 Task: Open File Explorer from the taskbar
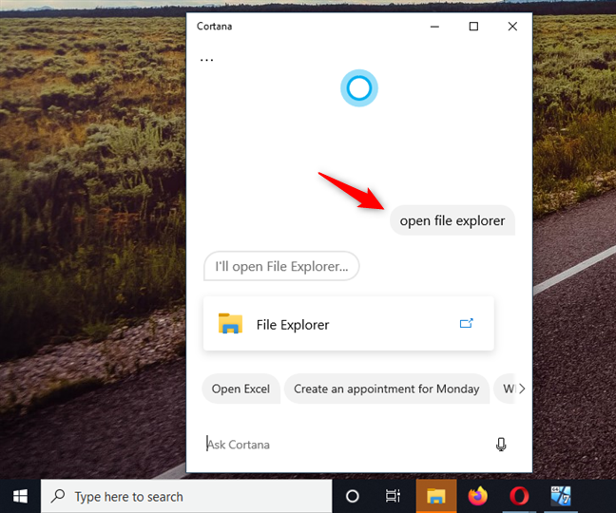coord(436,496)
